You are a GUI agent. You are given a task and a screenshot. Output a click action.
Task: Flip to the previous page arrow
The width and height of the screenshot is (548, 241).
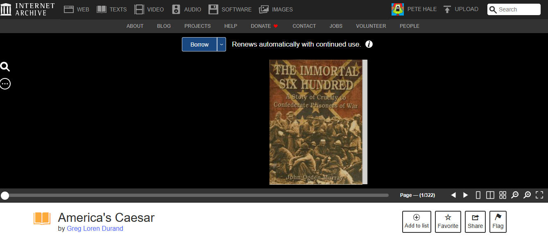[453, 195]
